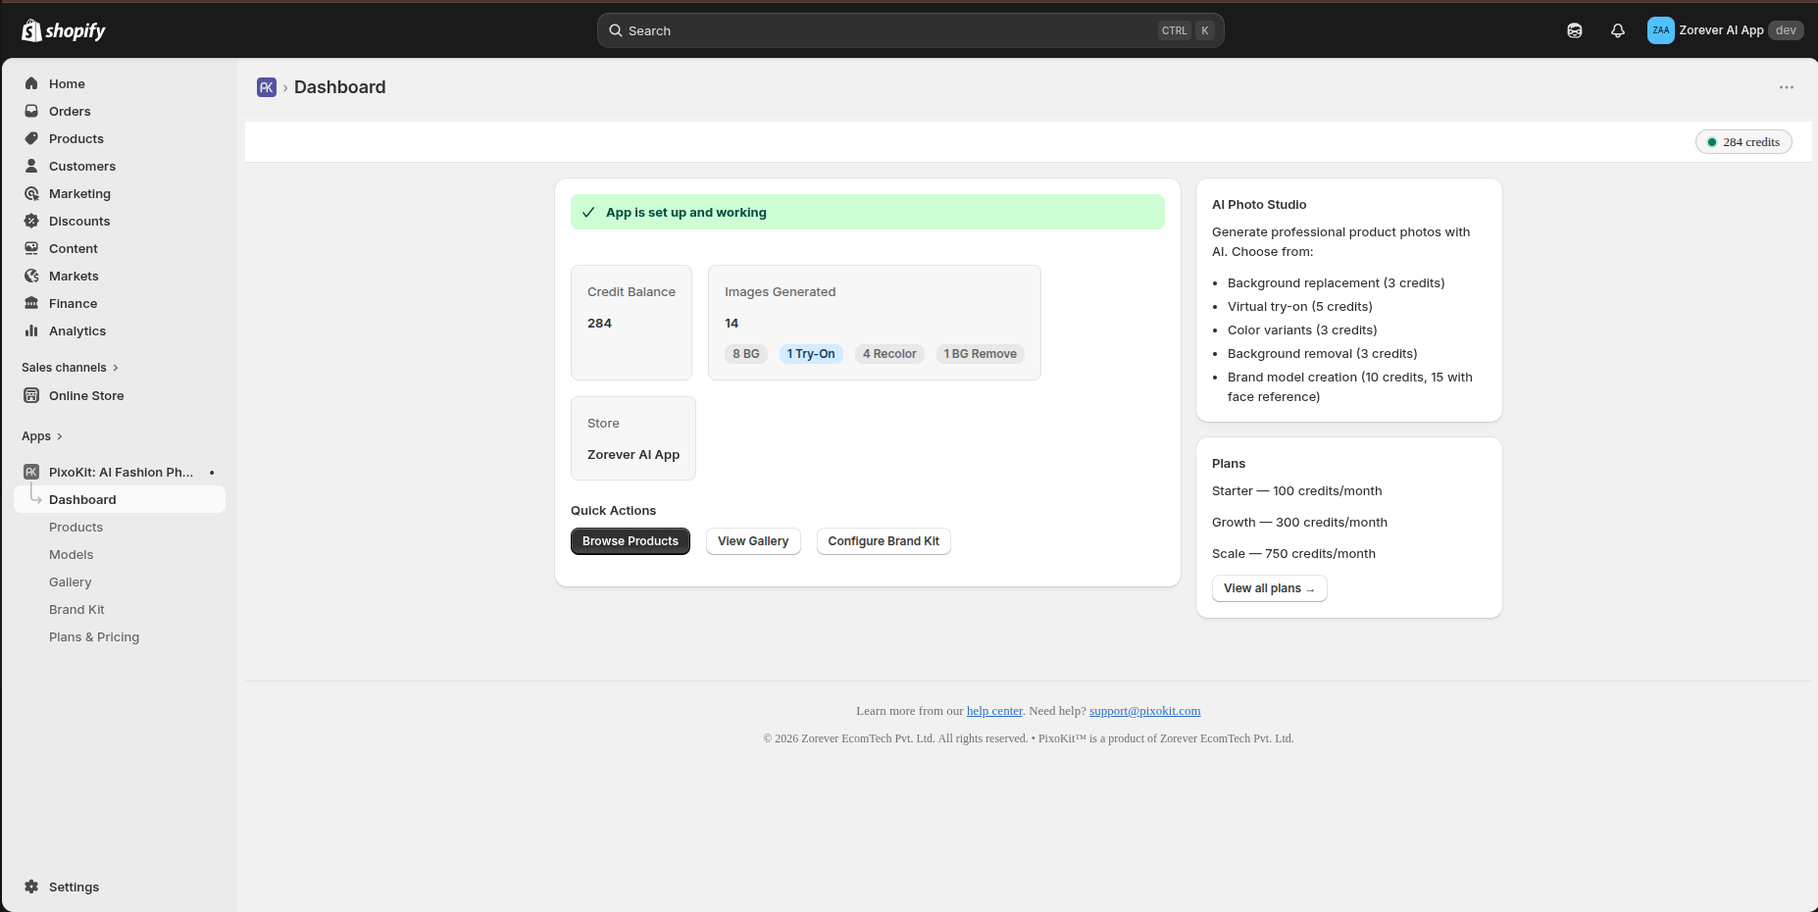1818x912 pixels.
Task: Click the 1 Try-On tag
Action: pyautogui.click(x=811, y=354)
